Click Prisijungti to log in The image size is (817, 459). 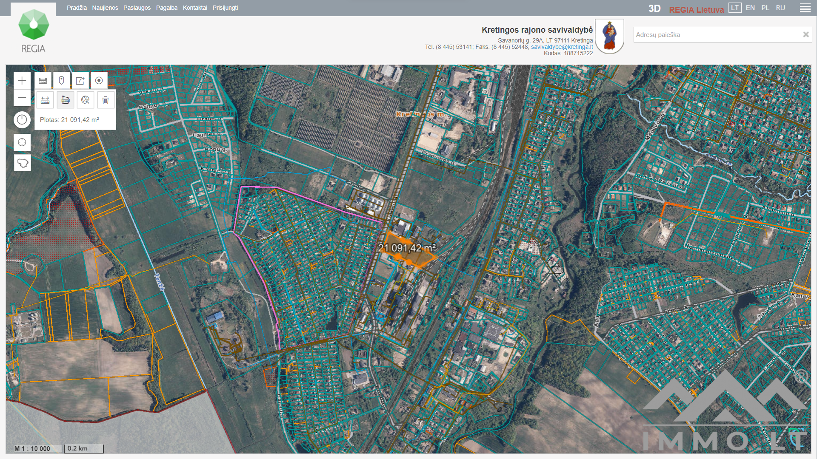[225, 8]
